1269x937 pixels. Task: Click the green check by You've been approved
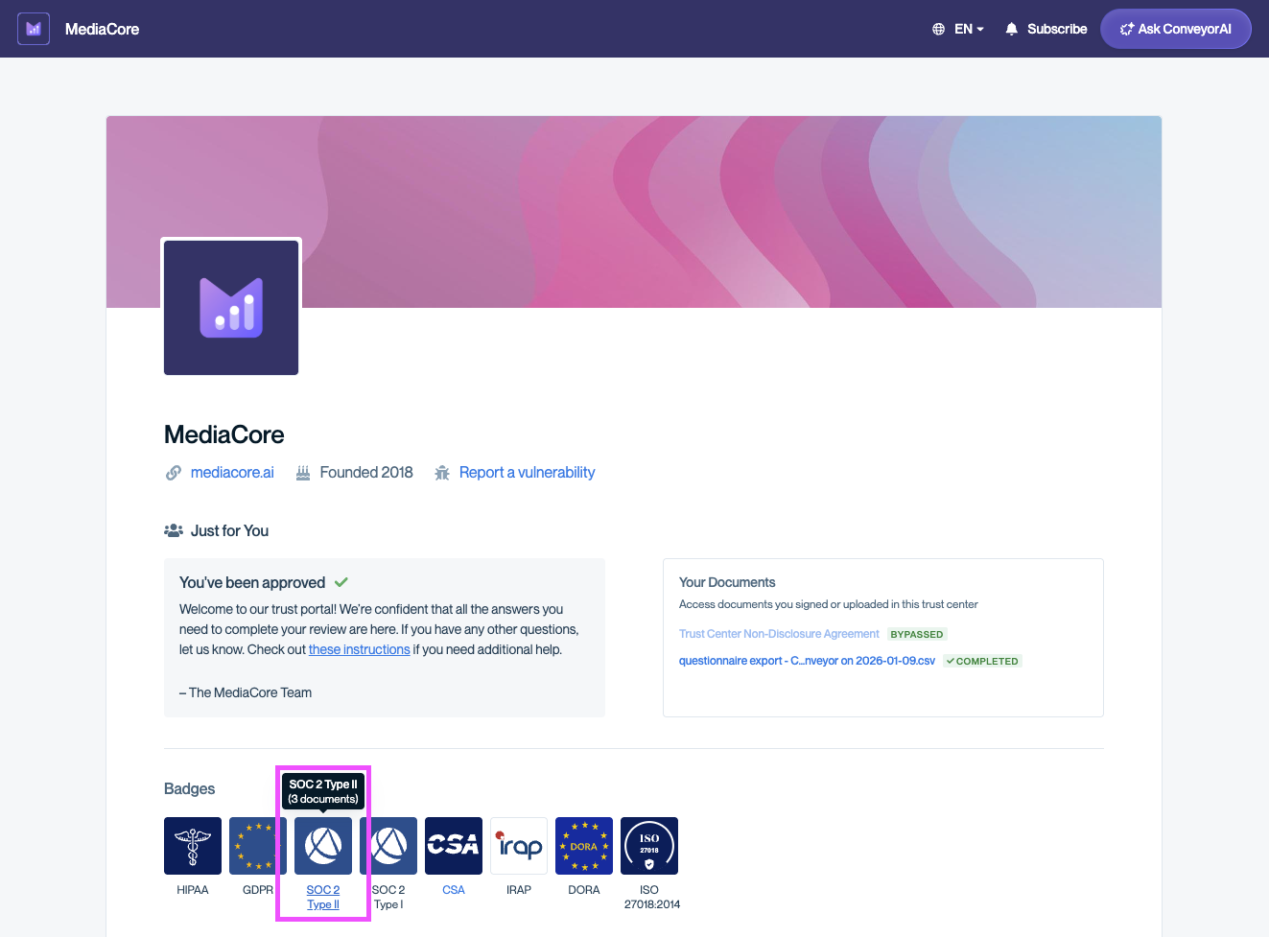click(341, 582)
